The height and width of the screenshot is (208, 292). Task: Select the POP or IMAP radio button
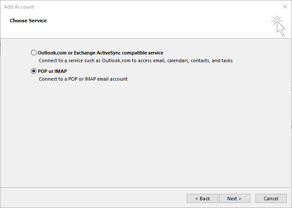(x=34, y=71)
